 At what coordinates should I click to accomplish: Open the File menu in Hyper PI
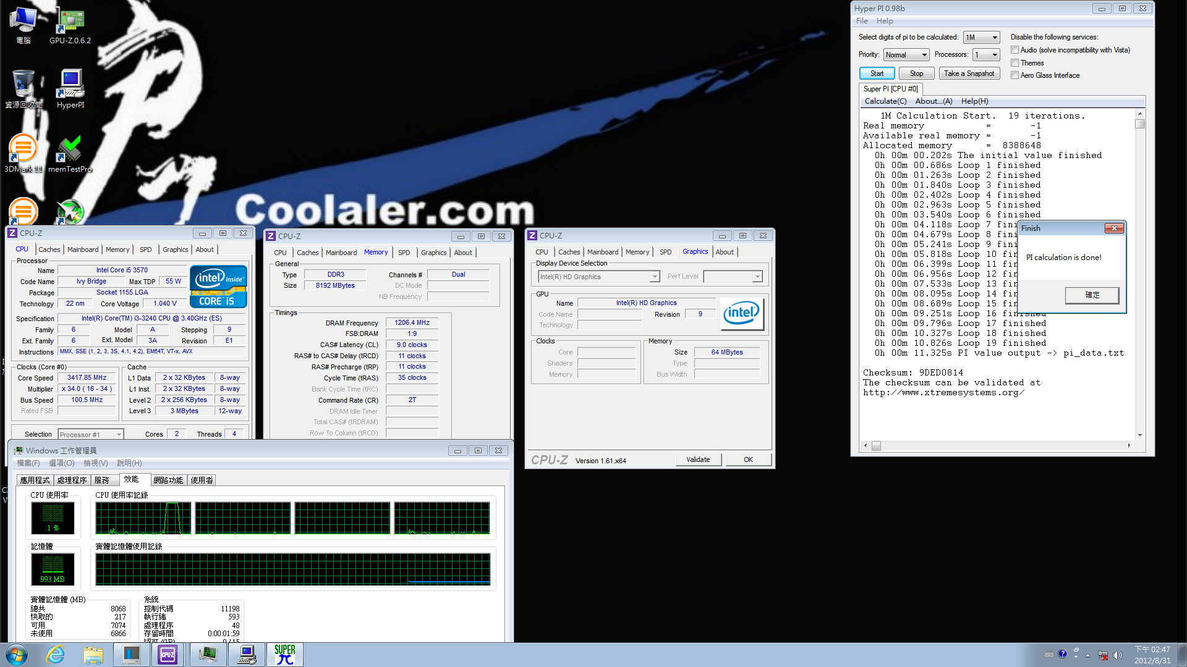click(862, 21)
